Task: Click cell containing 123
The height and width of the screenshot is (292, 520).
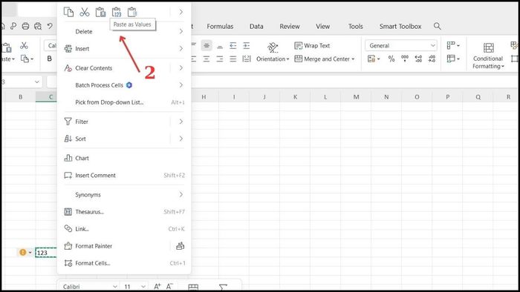Action: (x=46, y=253)
